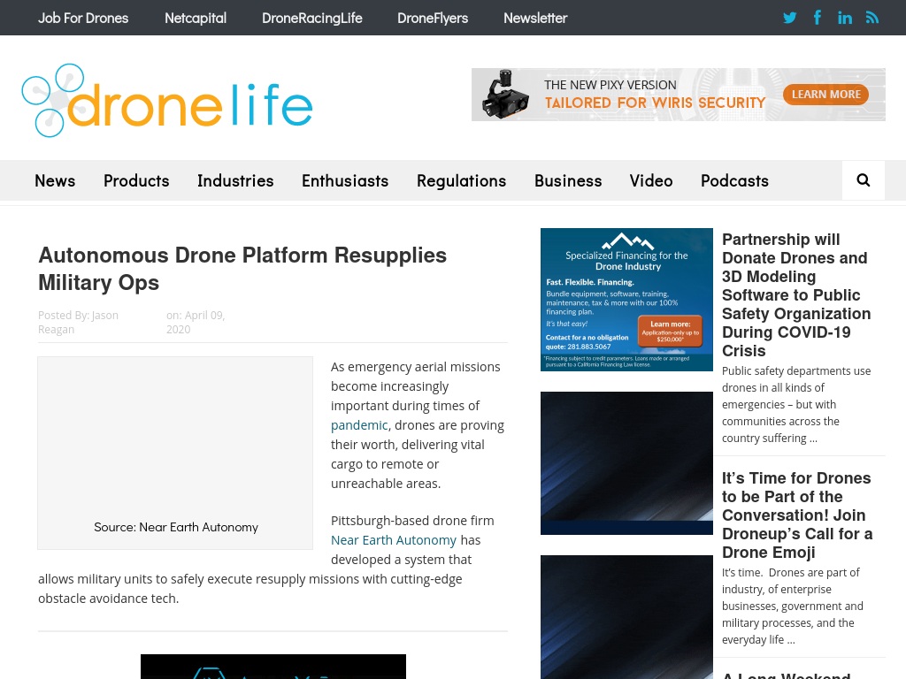This screenshot has width=906, height=679.
Task: Click 'Learn more' in the financing ad
Action: [x=671, y=331]
